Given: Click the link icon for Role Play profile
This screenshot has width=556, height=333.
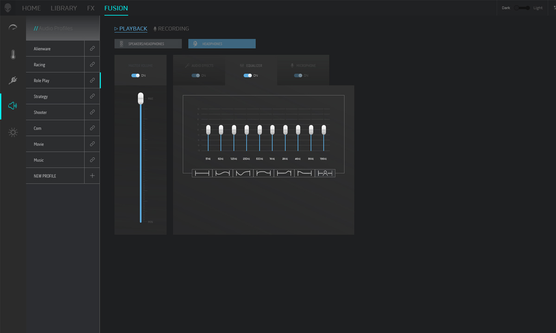Looking at the screenshot, I should (92, 80).
